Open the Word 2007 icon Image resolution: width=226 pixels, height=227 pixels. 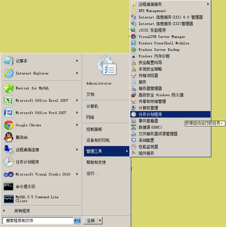(9, 112)
